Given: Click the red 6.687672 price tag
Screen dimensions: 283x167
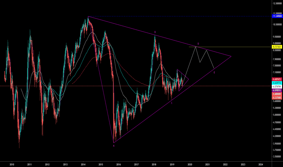Looking at the screenshot, I should (277, 79).
